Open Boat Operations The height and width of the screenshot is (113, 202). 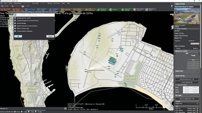click(90, 9)
